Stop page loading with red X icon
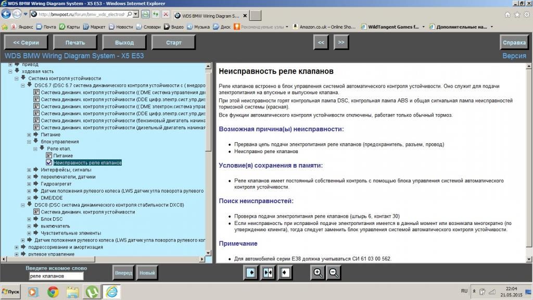This screenshot has width=533, height=300. [166, 14]
